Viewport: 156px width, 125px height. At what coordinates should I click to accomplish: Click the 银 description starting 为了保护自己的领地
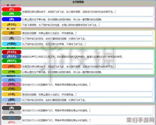tap(54, 39)
